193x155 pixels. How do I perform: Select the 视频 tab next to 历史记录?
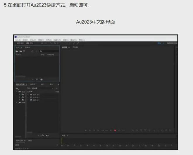point(30,140)
